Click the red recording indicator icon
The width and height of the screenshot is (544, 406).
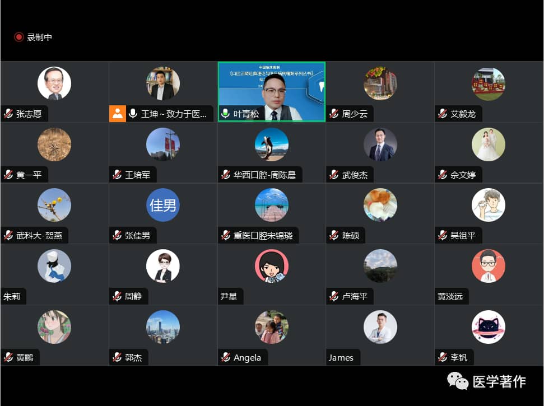point(18,37)
